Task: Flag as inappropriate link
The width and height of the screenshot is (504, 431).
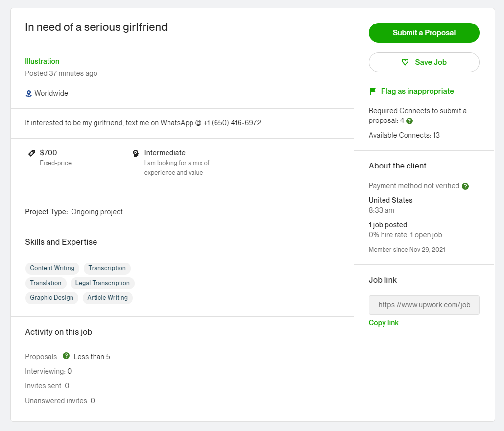Action: pyautogui.click(x=417, y=91)
